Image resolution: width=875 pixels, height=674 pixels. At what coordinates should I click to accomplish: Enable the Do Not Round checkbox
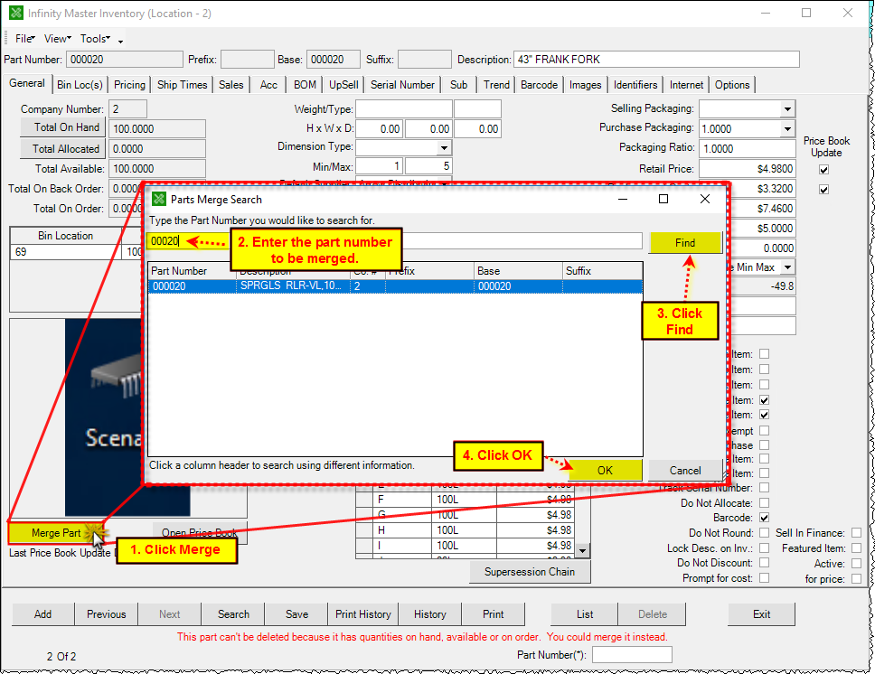pos(764,533)
